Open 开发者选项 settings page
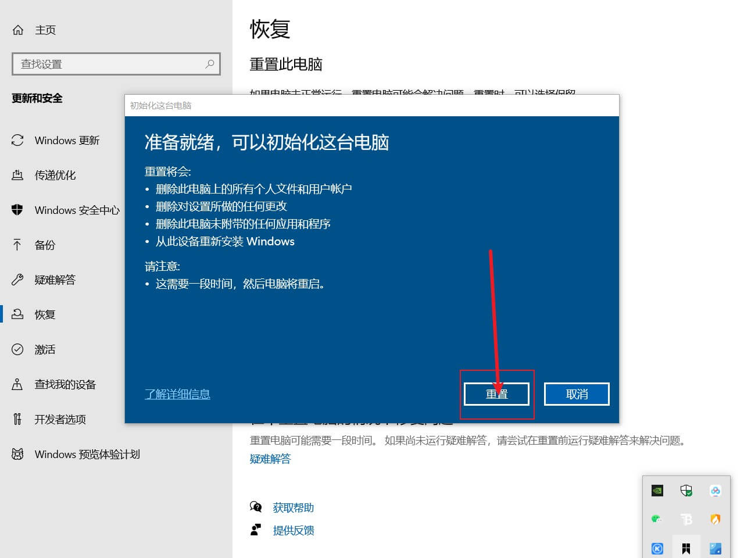 pyautogui.click(x=60, y=420)
